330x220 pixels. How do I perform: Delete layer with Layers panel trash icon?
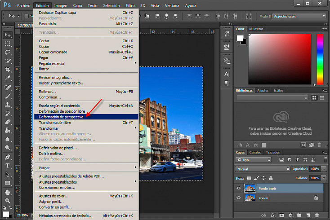[x=317, y=215]
